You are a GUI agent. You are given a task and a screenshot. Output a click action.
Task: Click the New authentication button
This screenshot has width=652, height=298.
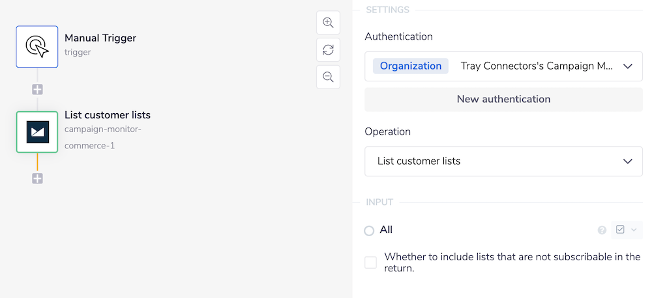[503, 100]
